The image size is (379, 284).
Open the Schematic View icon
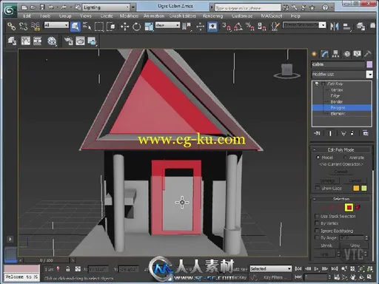[37, 41]
